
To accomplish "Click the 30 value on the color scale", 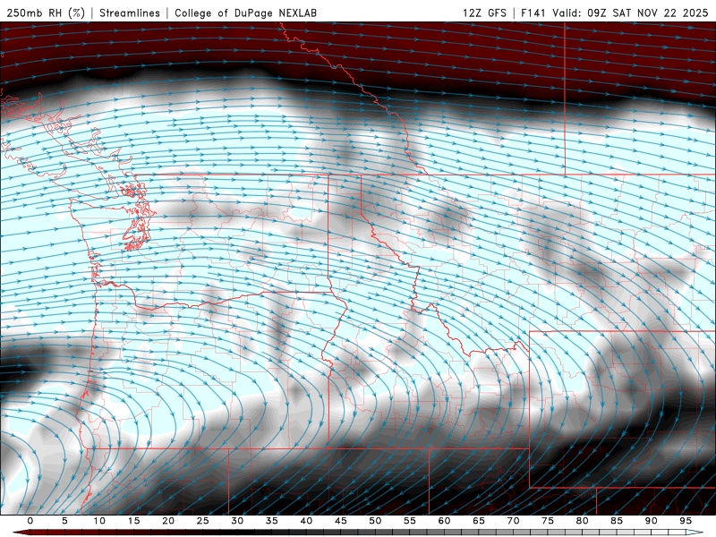I will 237,521.
